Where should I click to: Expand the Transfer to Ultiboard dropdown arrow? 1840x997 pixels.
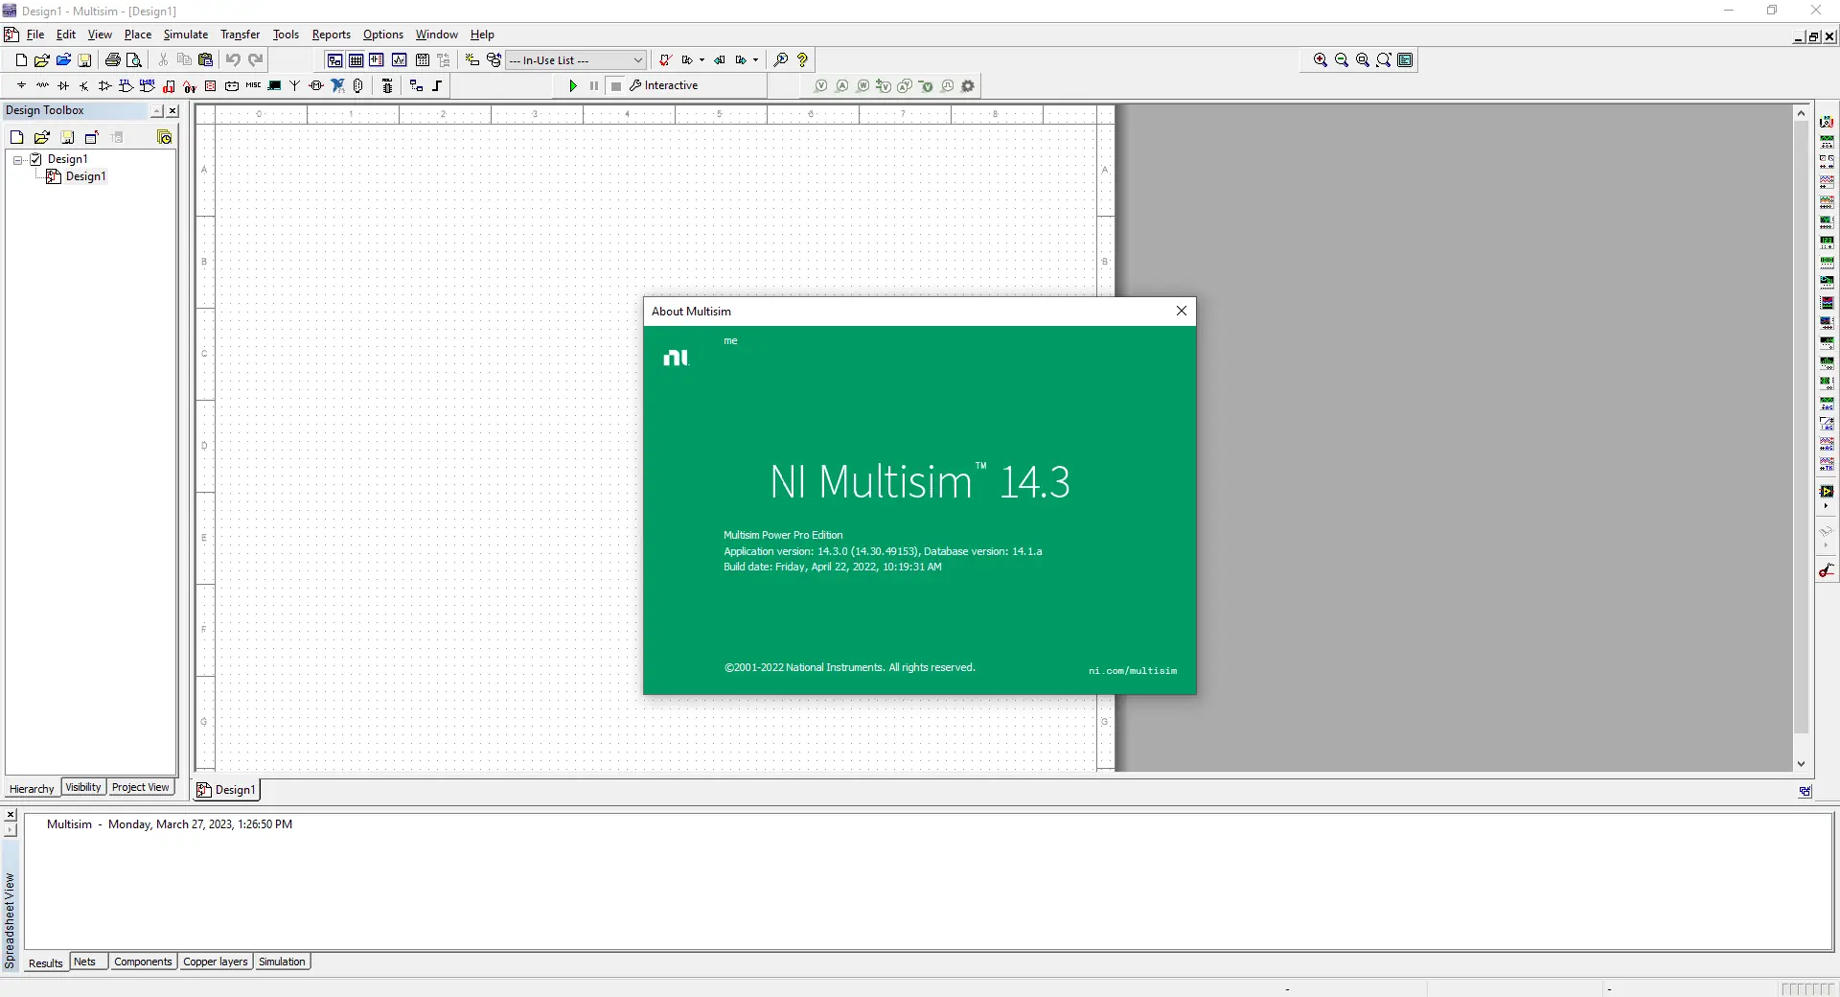[x=702, y=59]
